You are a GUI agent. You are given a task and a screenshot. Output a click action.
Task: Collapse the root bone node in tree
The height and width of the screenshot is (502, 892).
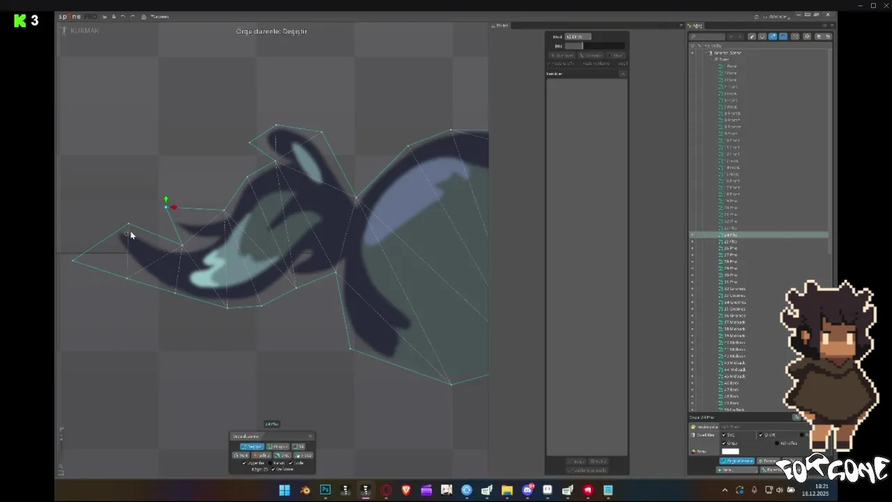pyautogui.click(x=711, y=59)
